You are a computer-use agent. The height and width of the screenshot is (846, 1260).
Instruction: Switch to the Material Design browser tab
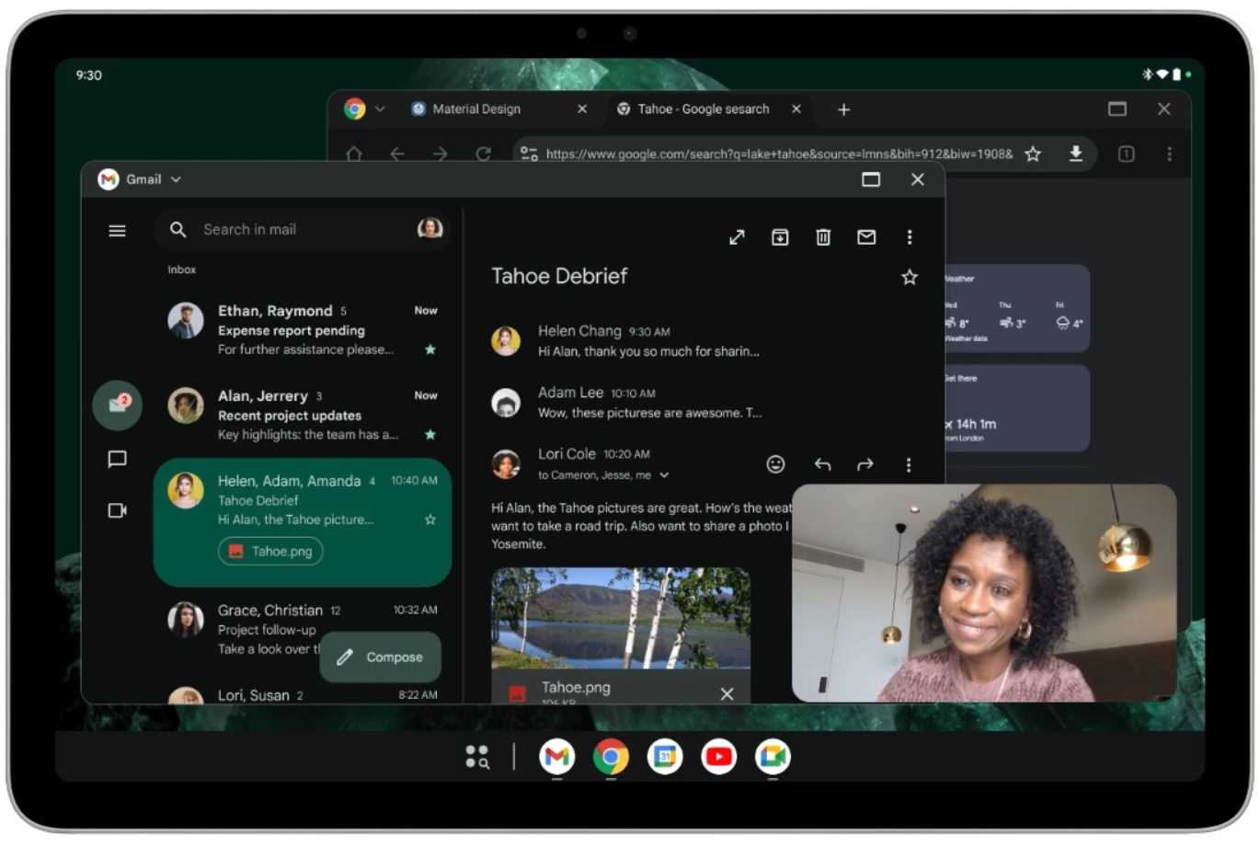(476, 109)
